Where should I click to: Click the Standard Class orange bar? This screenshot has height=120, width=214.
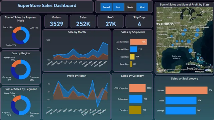[x=138, y=42]
